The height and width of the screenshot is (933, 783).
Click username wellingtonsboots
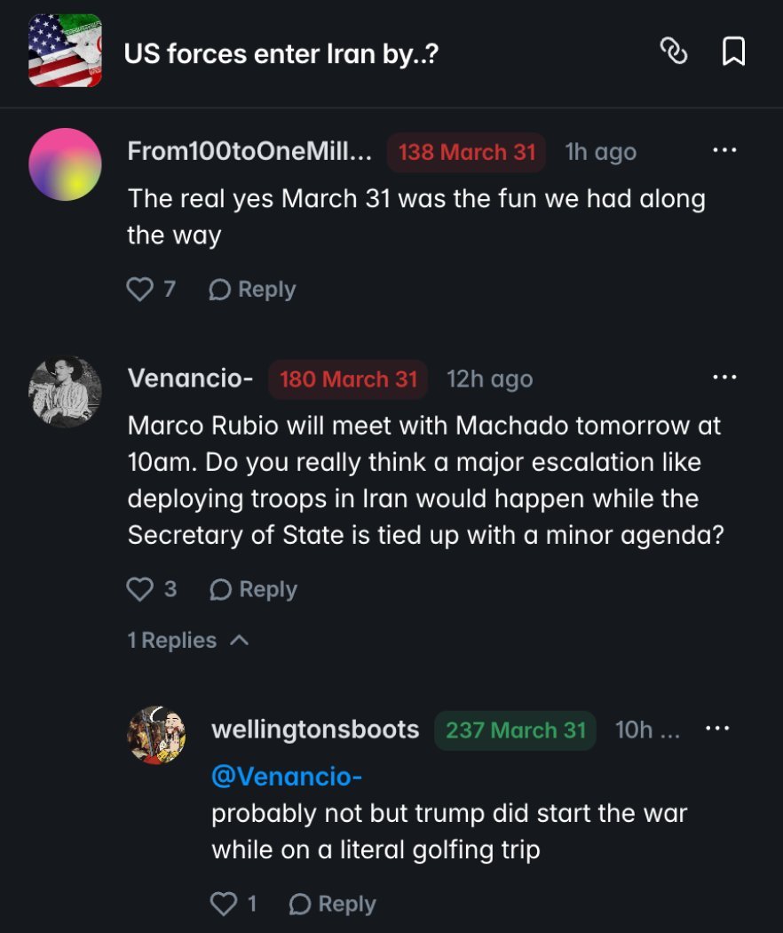[x=313, y=729]
